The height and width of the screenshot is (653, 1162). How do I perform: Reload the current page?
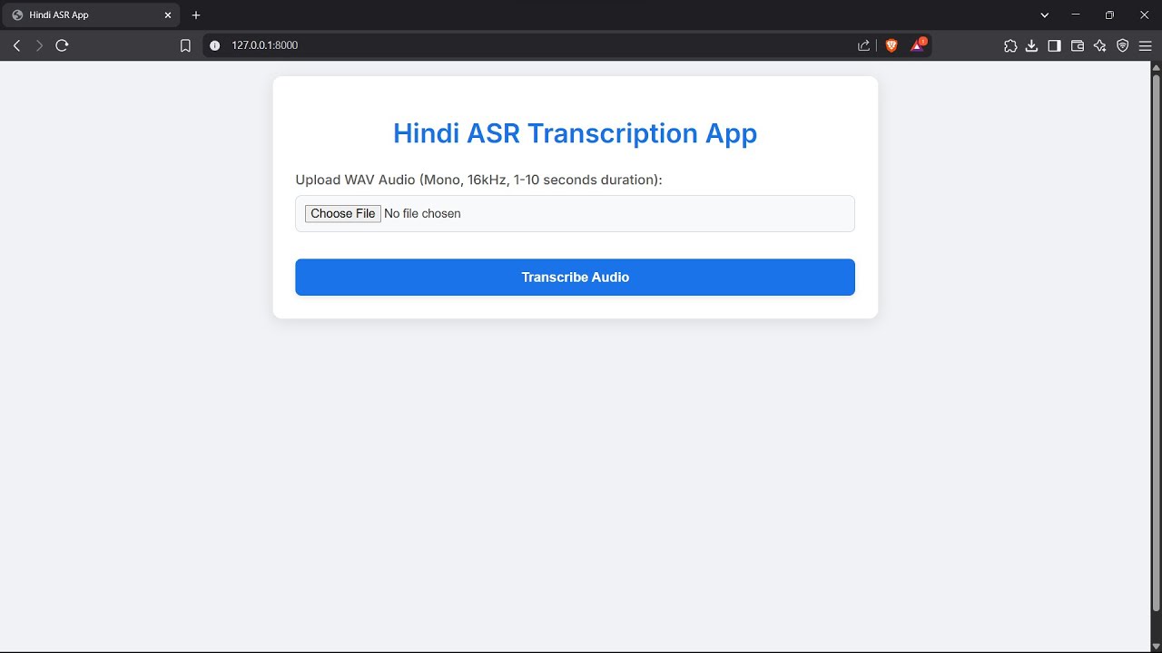pos(62,45)
